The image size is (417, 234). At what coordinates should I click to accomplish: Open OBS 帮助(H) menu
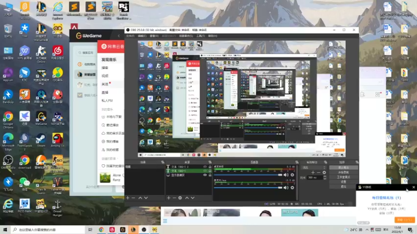(x=213, y=36)
